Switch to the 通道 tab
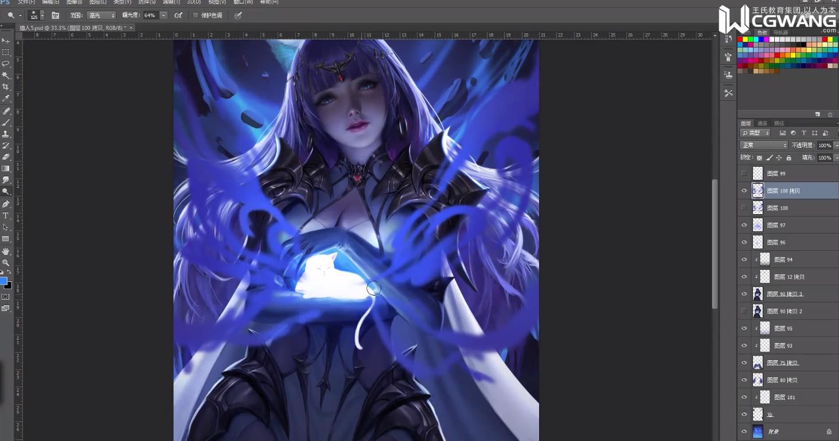 click(x=762, y=123)
